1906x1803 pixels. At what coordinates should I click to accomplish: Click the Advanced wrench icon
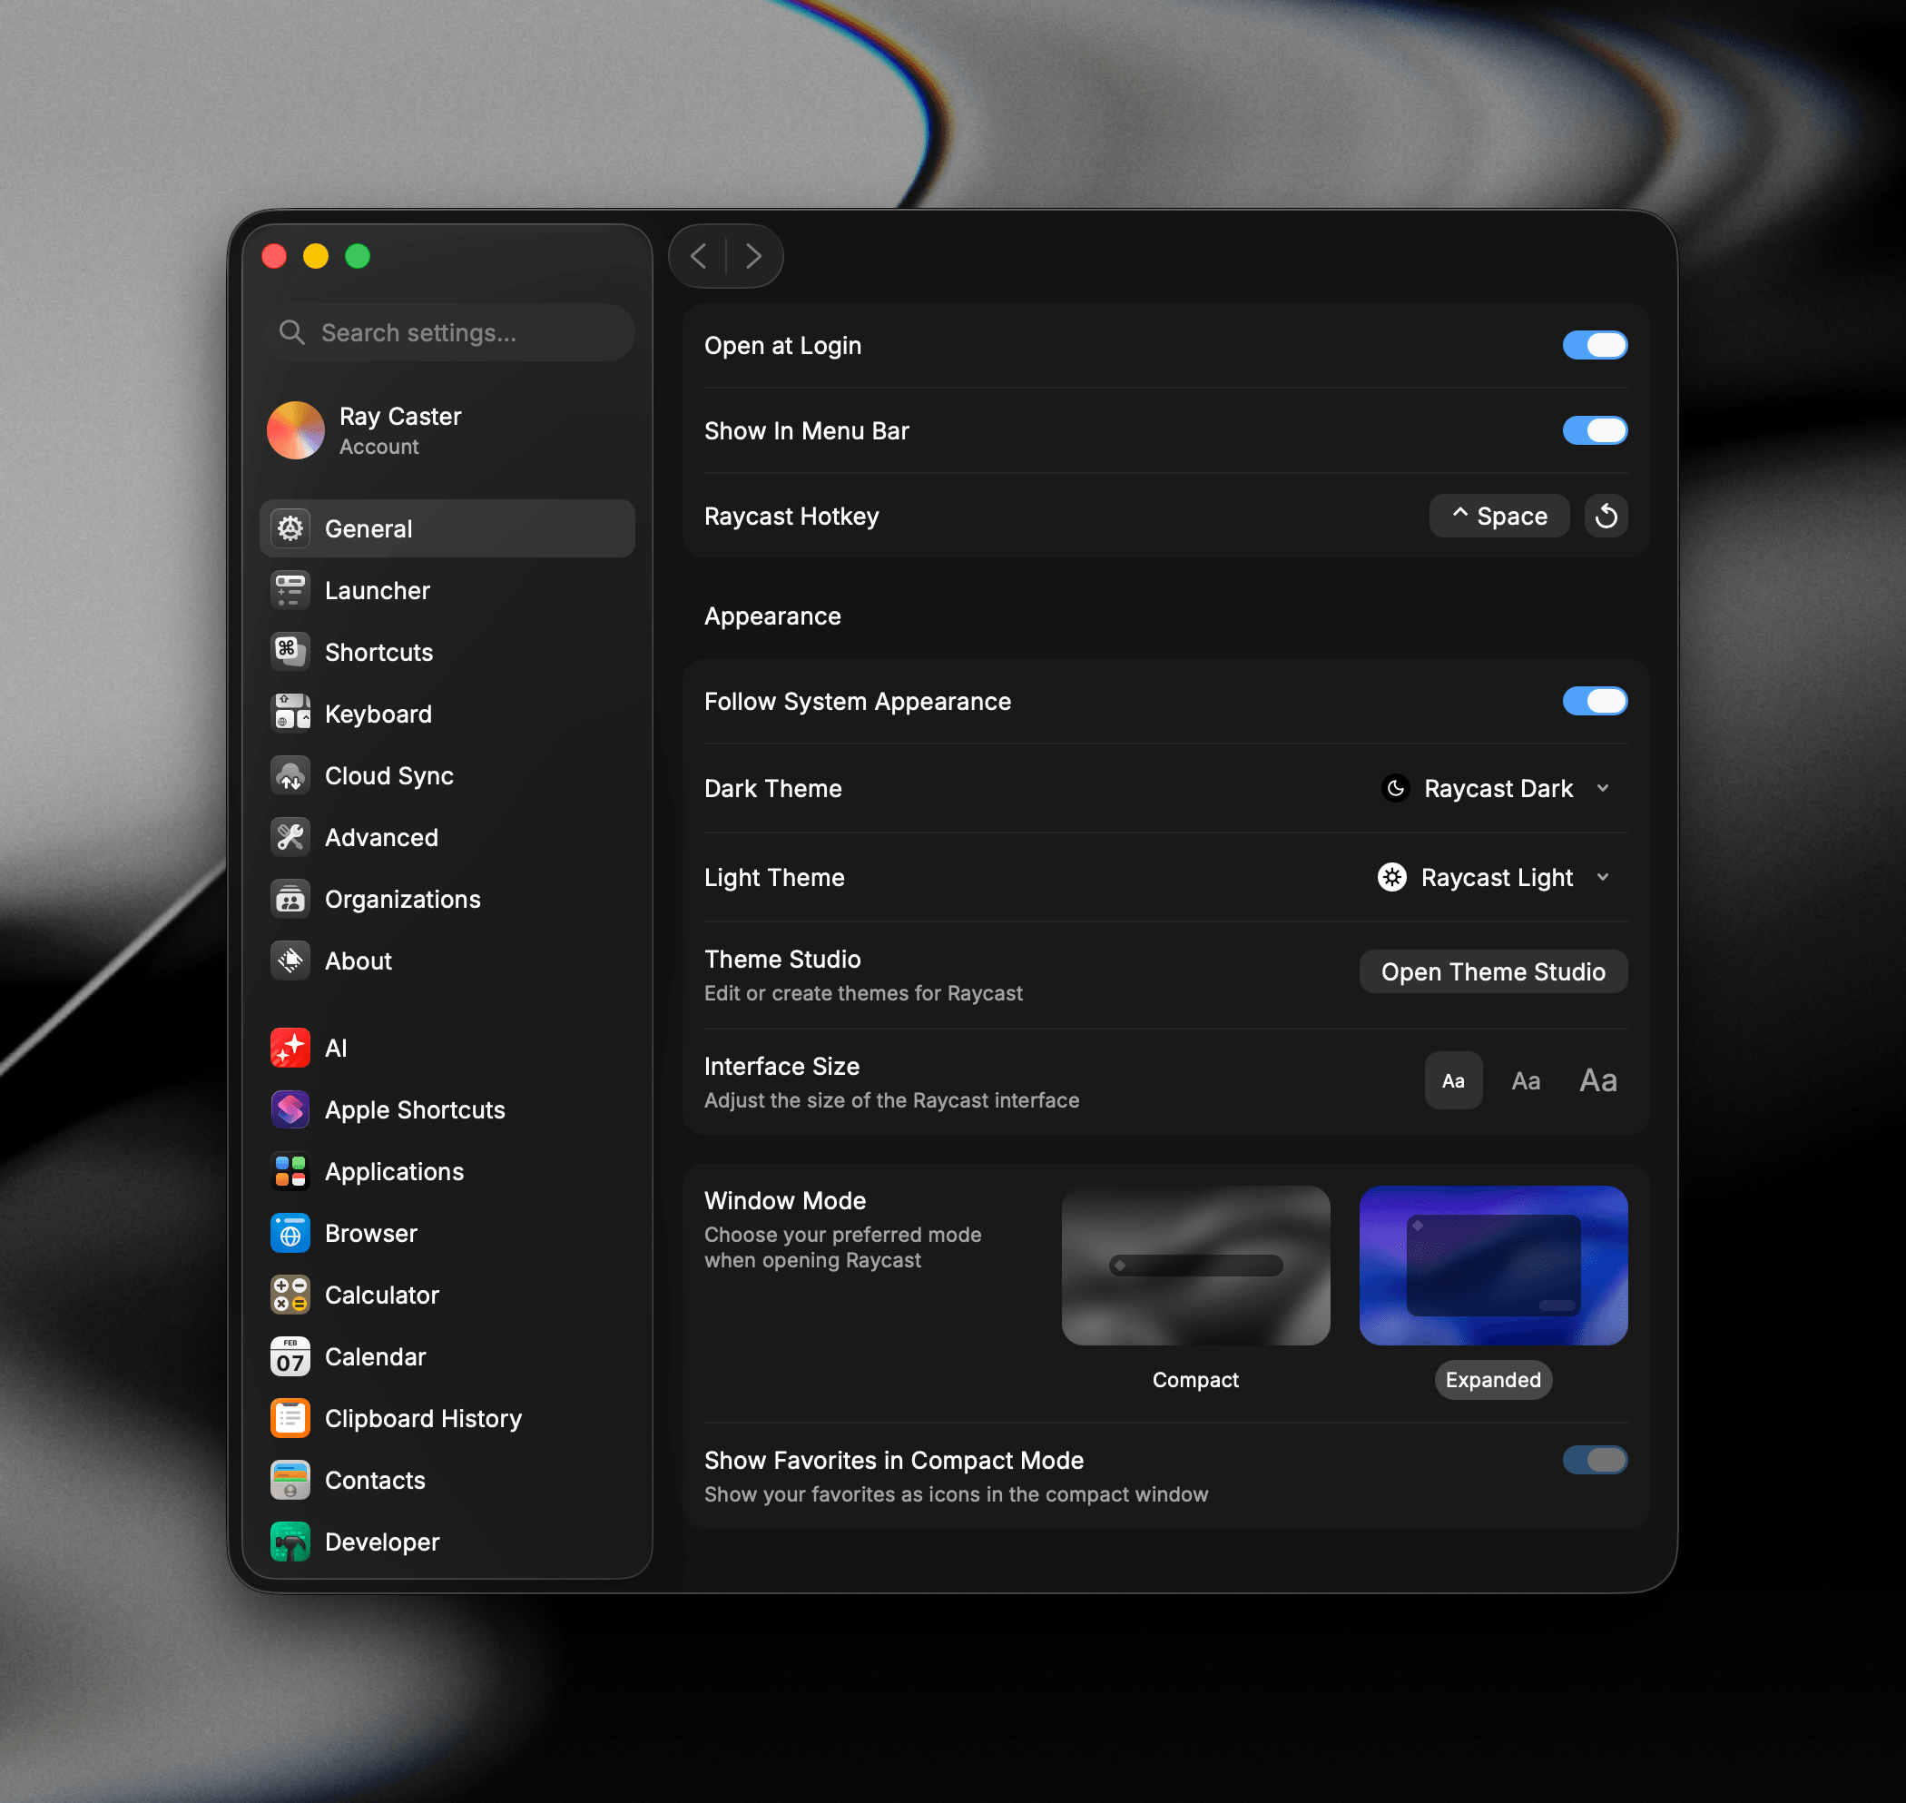coord(290,837)
